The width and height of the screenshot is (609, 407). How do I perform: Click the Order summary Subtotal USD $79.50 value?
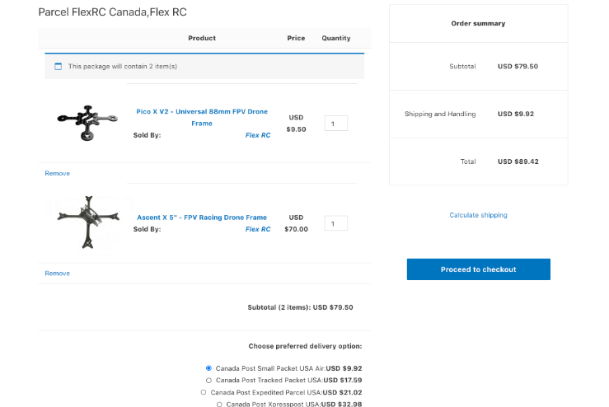click(x=518, y=67)
